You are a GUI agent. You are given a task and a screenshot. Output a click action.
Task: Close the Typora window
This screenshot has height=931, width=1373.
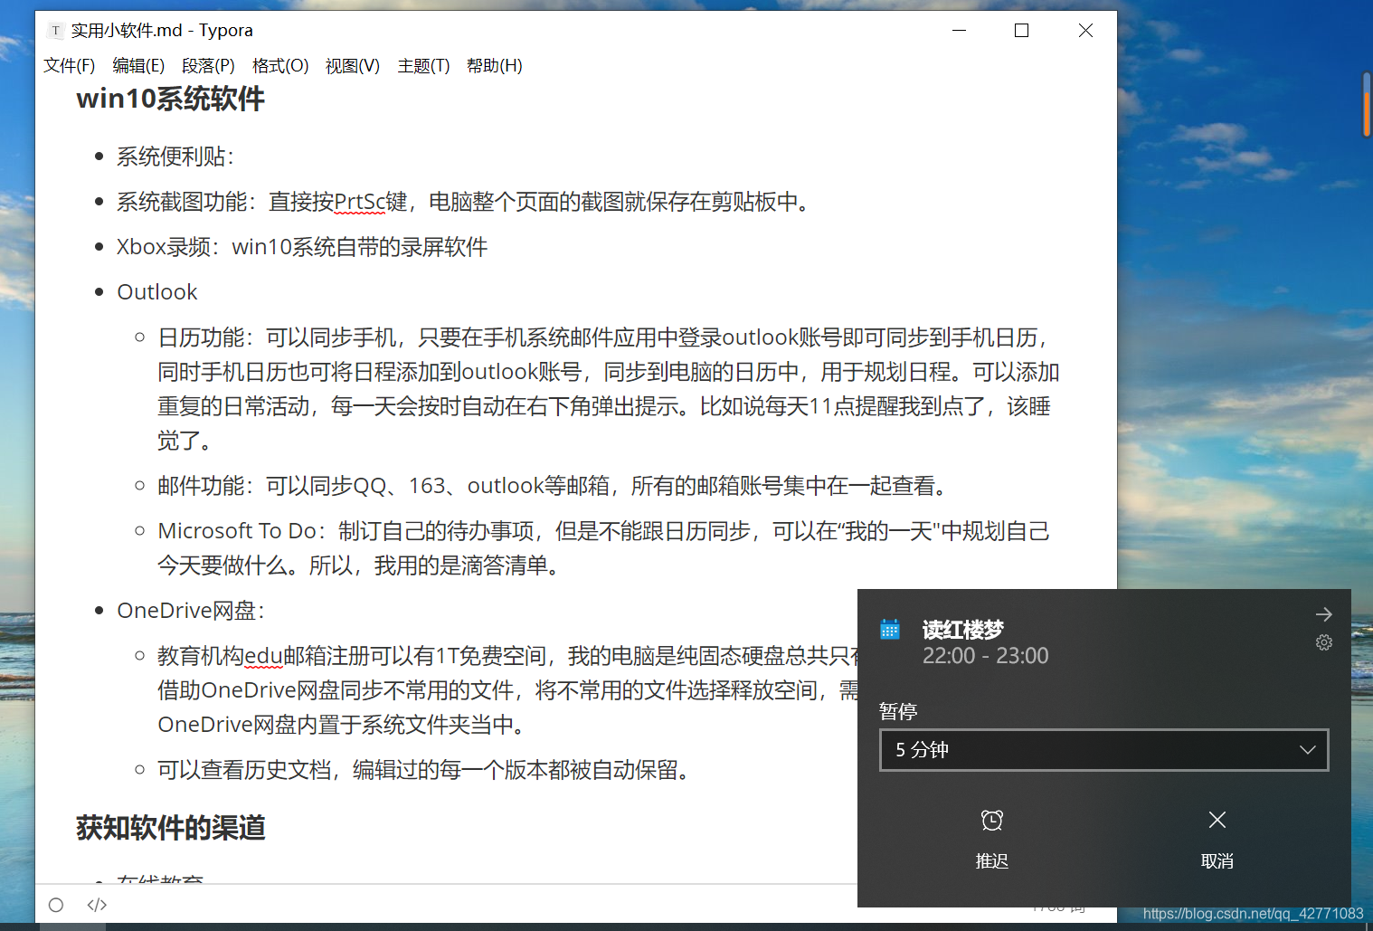point(1085,31)
